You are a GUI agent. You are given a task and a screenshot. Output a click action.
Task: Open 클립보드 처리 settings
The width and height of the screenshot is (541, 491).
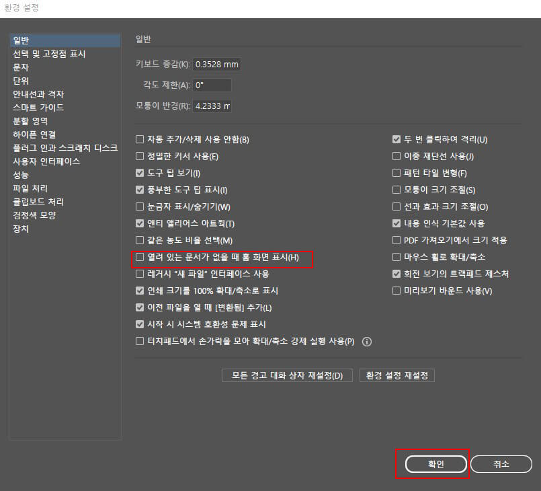pos(65,202)
